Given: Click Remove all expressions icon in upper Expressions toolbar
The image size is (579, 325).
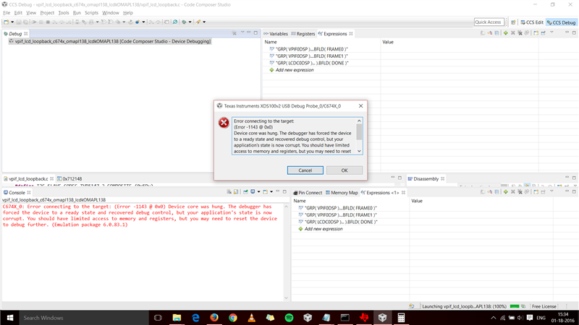Looking at the screenshot, I should tap(520, 32).
